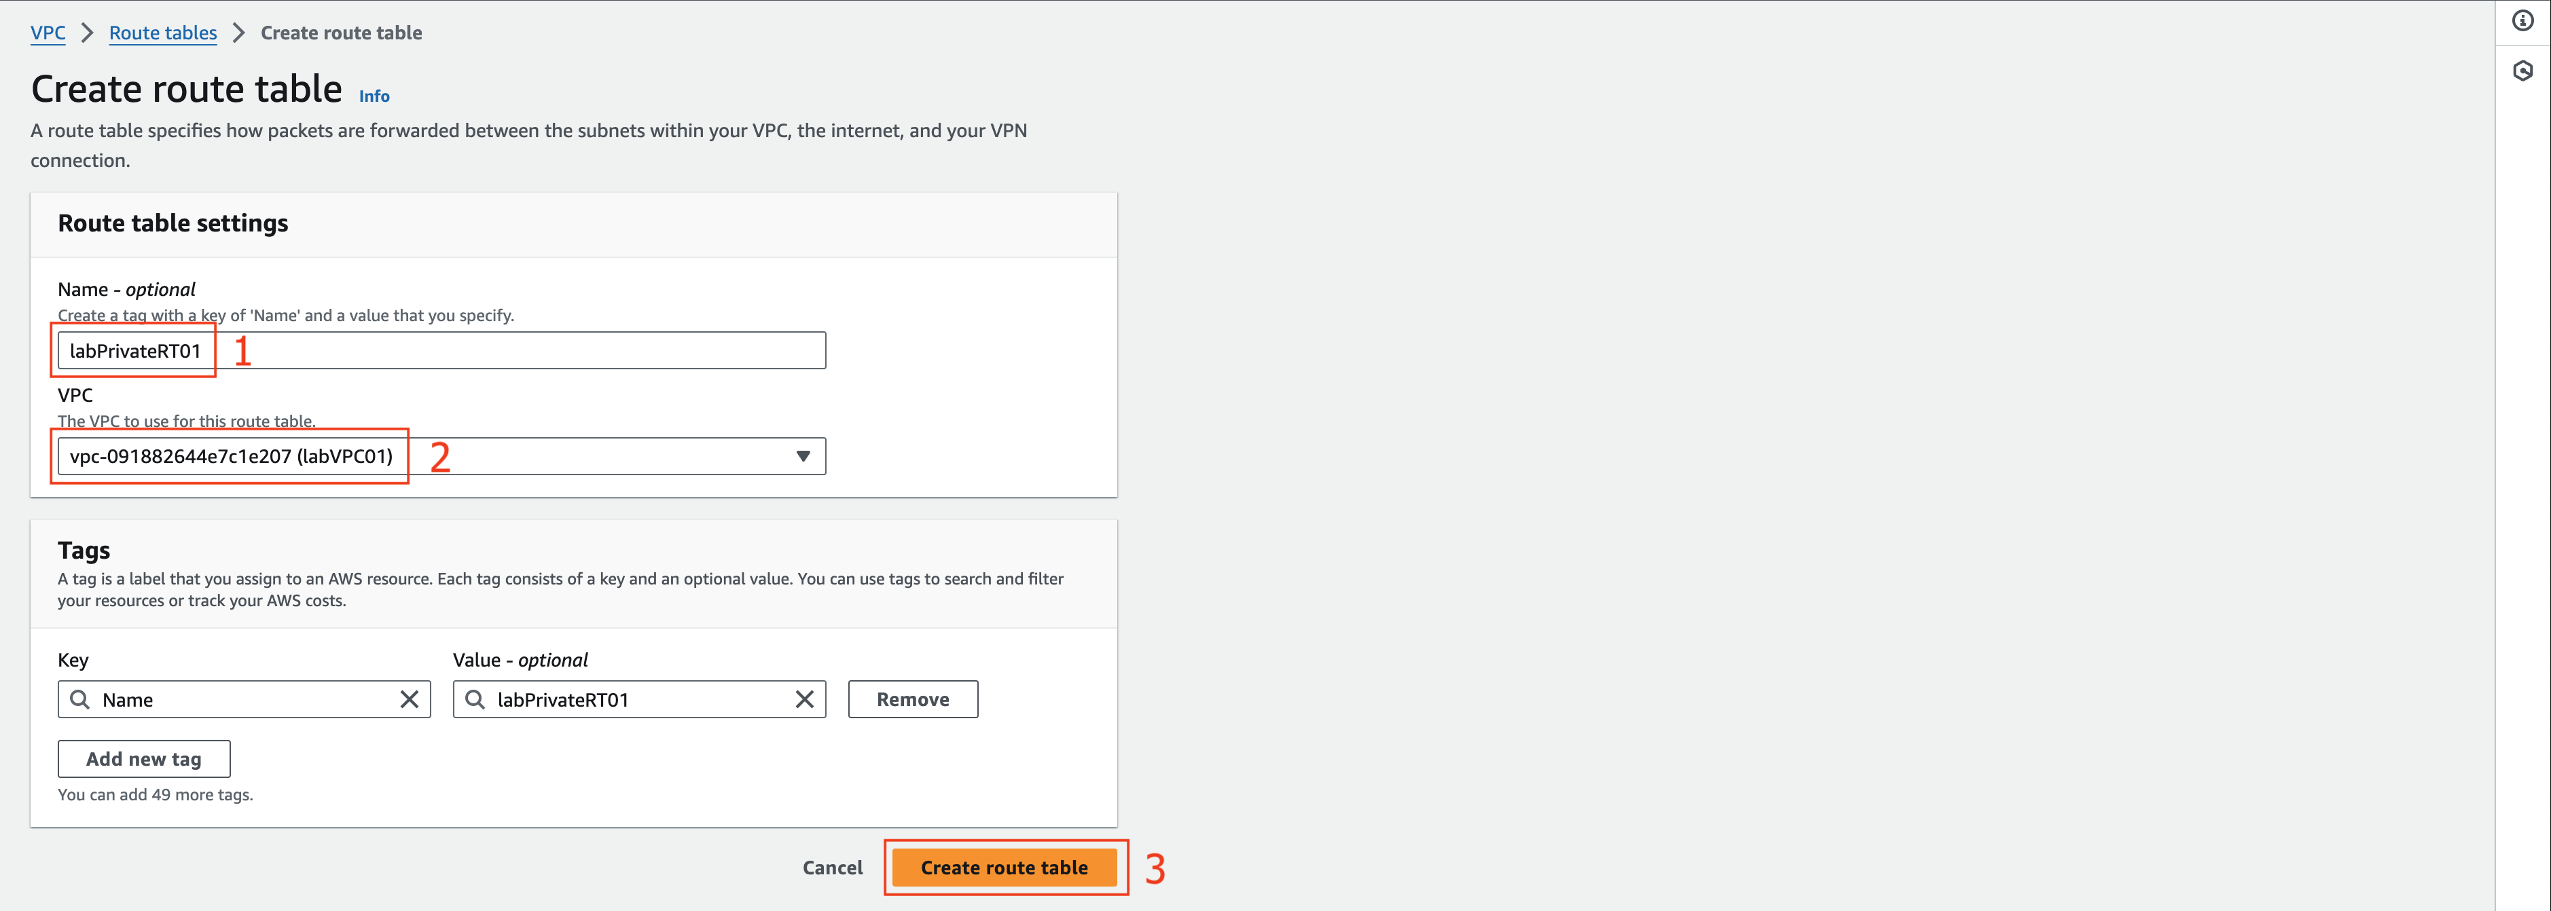Open the Info link beside the title

tap(374, 96)
